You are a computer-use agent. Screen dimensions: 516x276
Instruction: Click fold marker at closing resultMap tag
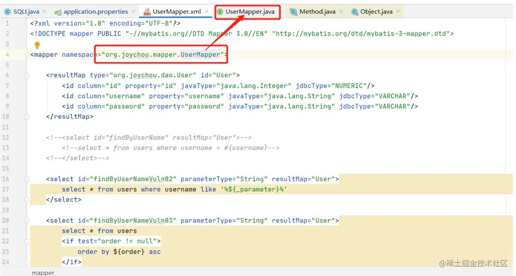click(x=27, y=117)
